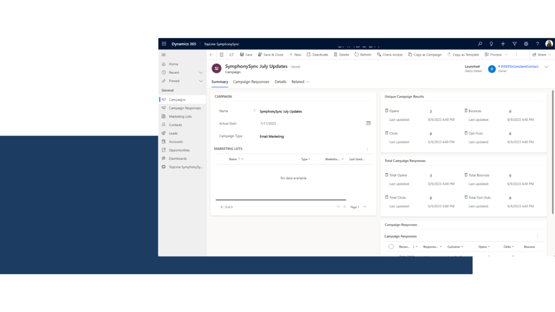Sort Marketing Lists by Name column
555x312 pixels.
(x=236, y=159)
